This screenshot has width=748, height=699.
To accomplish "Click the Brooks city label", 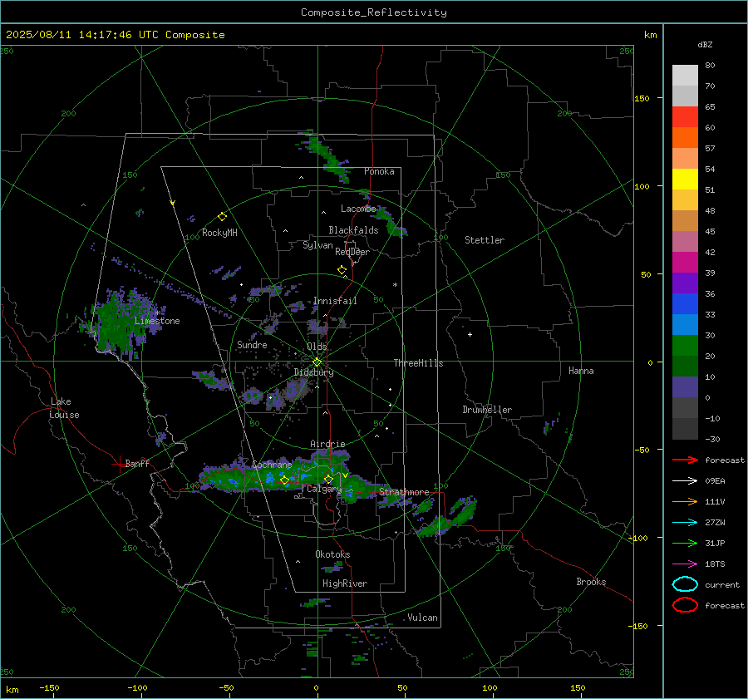I will [591, 582].
